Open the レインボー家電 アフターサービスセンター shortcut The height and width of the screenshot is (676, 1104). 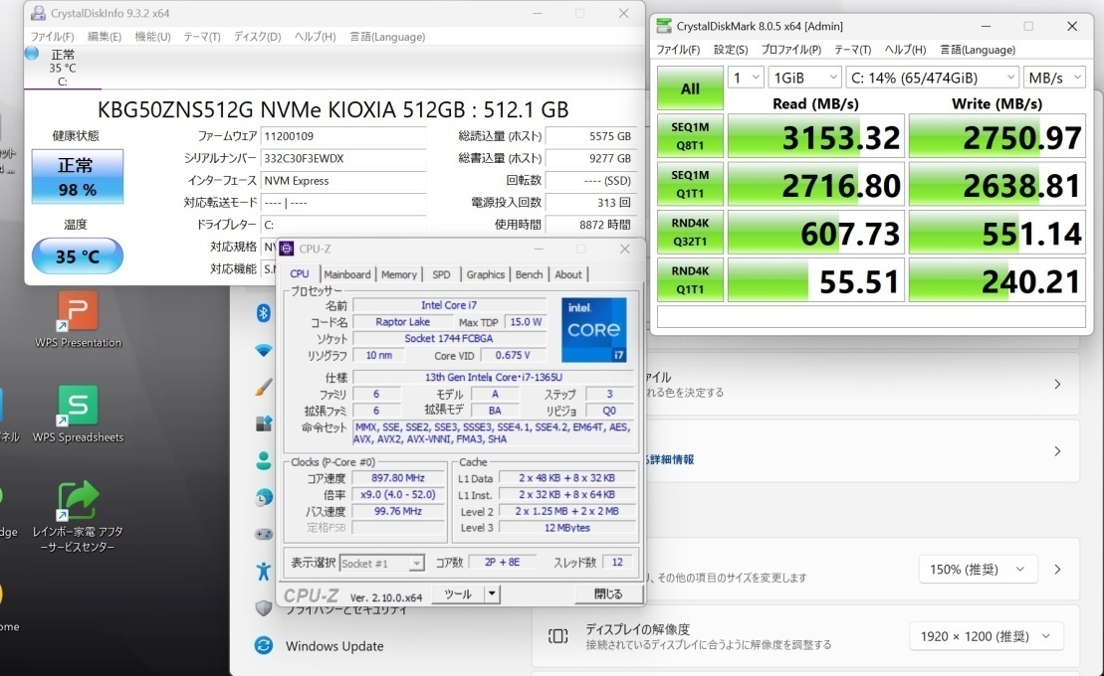click(x=78, y=502)
